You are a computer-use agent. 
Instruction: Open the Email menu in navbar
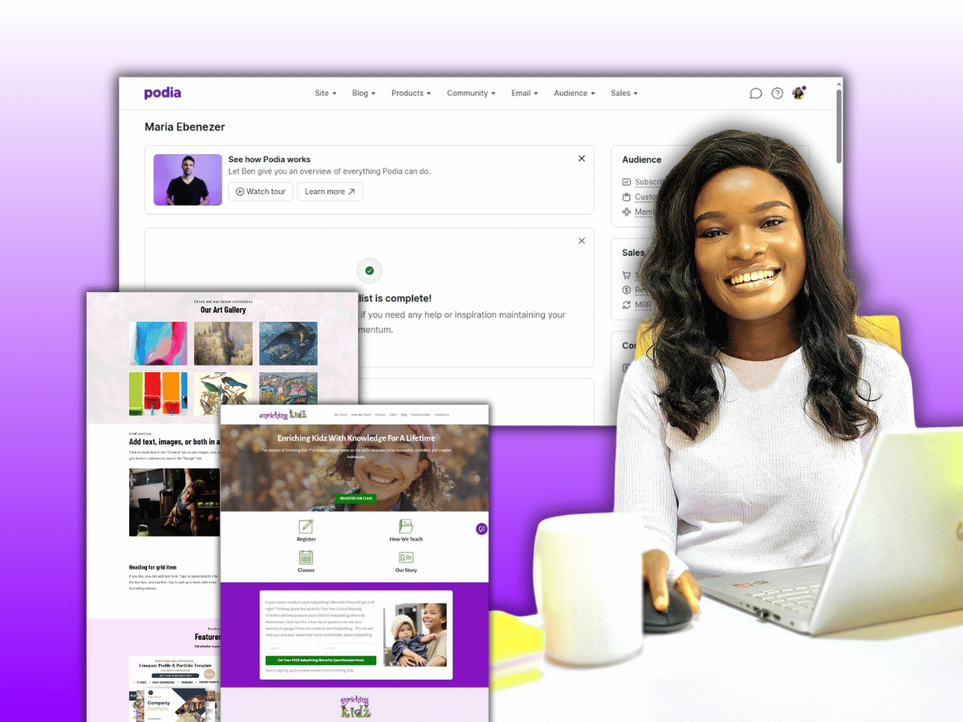525,93
